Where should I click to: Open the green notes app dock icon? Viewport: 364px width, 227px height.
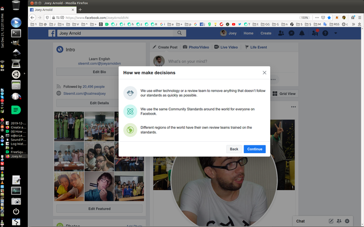(x=16, y=110)
